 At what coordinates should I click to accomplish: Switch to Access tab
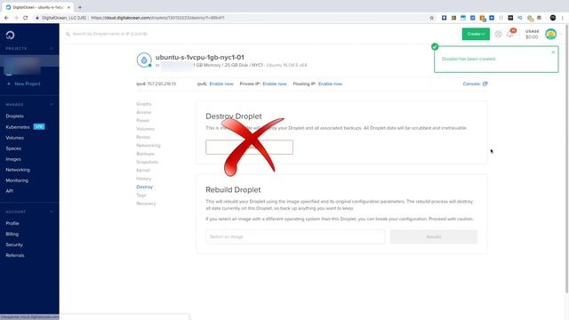tap(144, 112)
